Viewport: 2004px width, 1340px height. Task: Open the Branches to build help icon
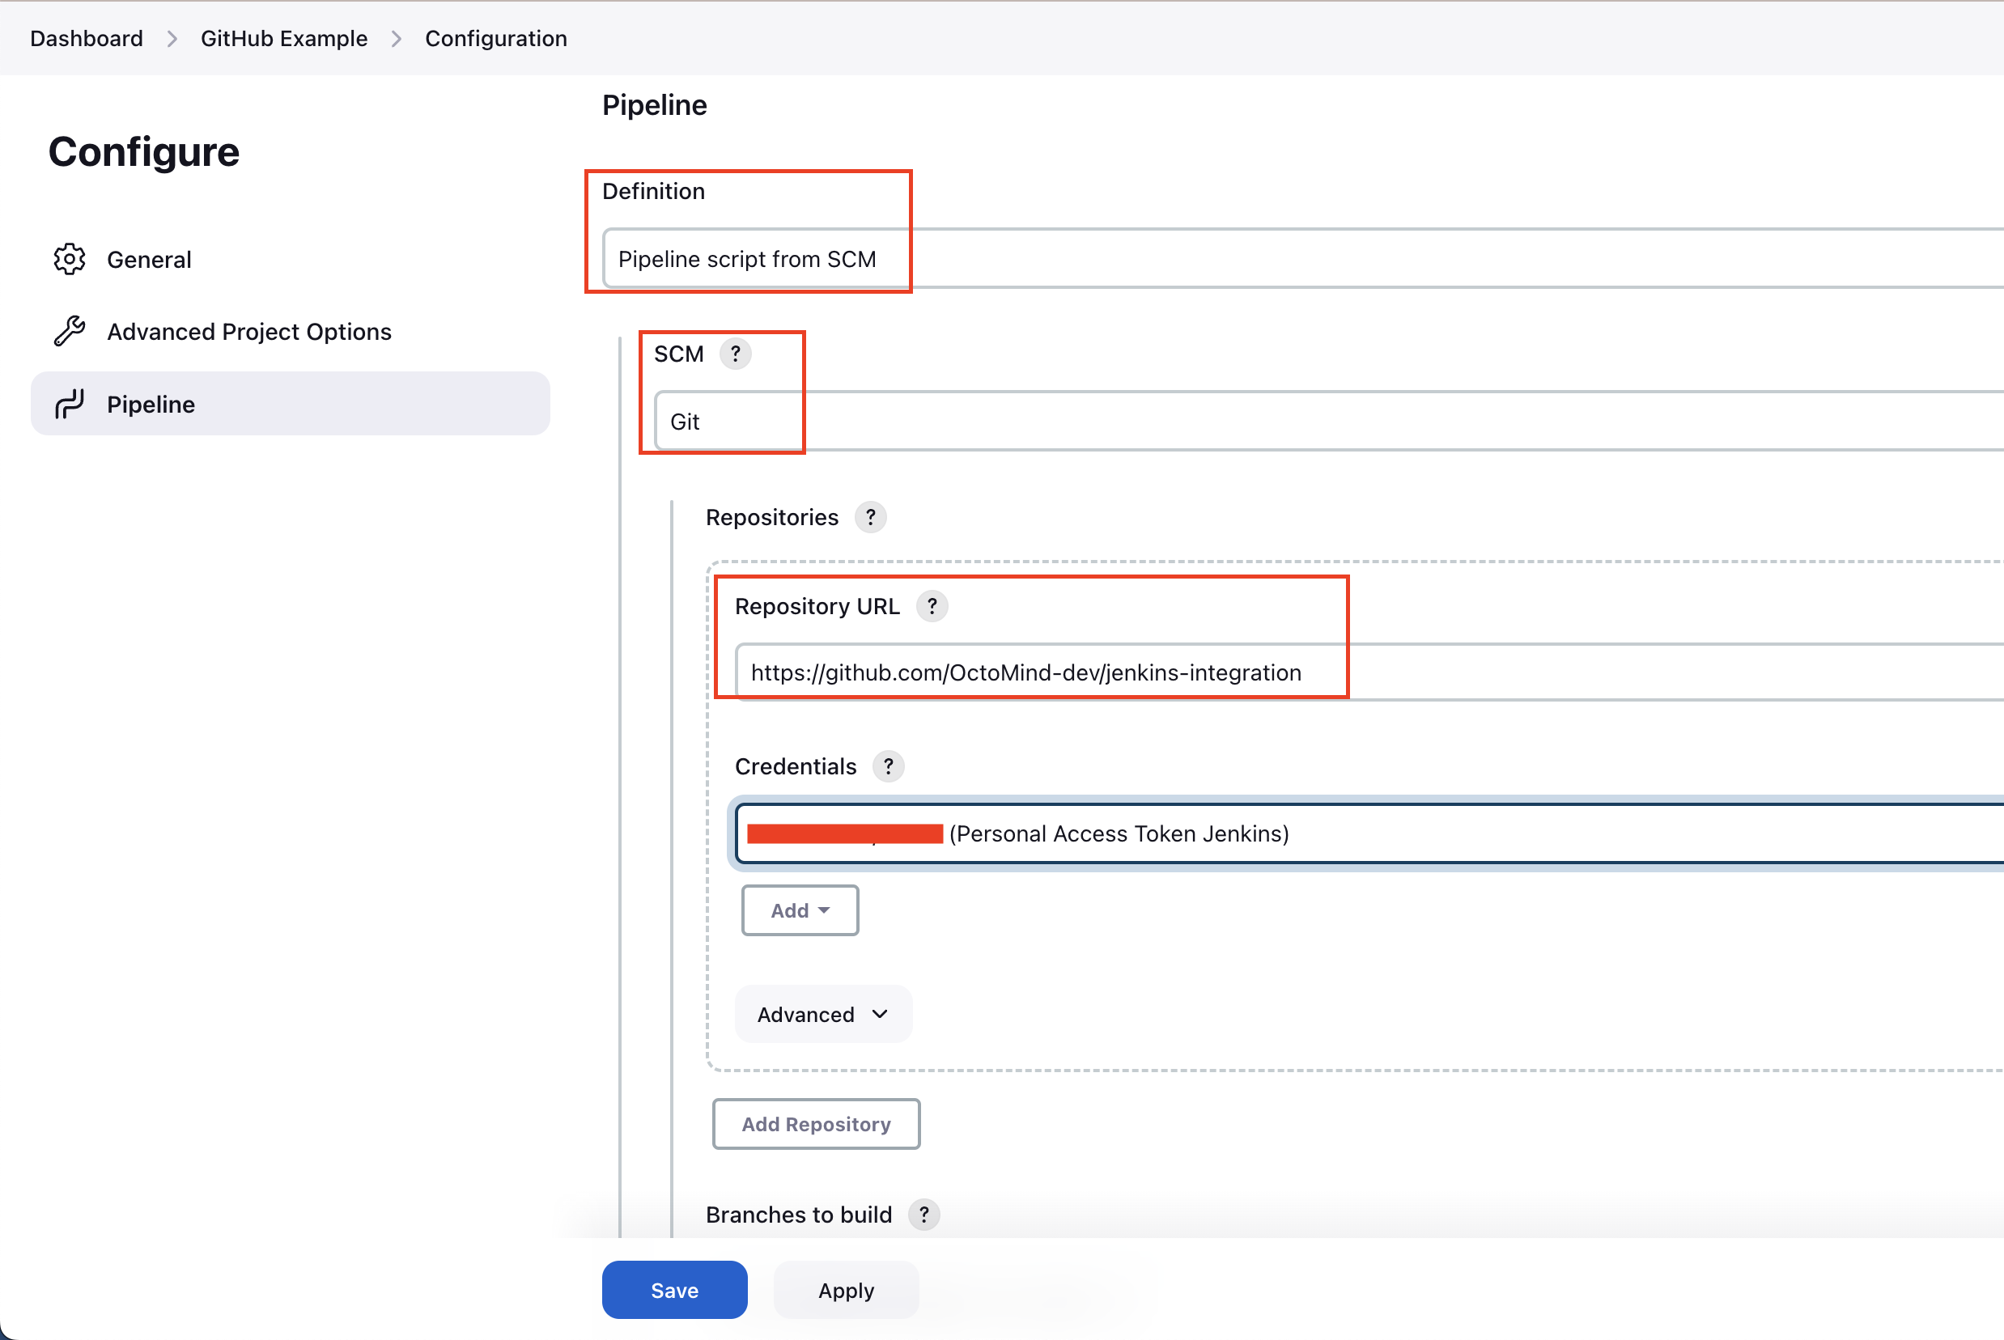[924, 1215]
